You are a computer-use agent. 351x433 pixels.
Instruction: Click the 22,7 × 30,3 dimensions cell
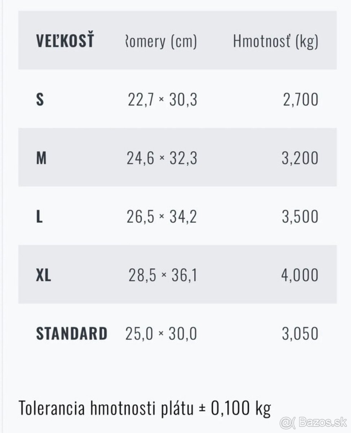[x=163, y=100]
